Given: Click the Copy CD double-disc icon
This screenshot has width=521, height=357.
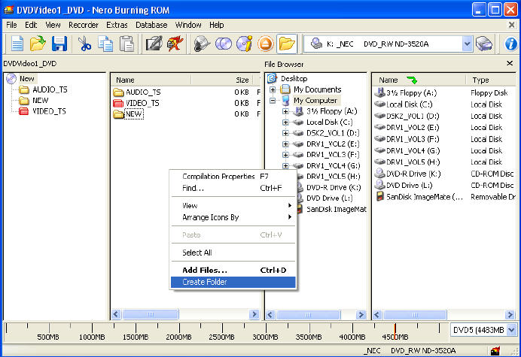Looking at the screenshot, I should (x=224, y=44).
